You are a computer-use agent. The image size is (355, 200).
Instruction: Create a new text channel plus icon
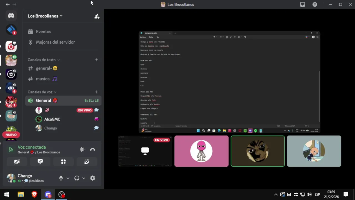coord(97,60)
